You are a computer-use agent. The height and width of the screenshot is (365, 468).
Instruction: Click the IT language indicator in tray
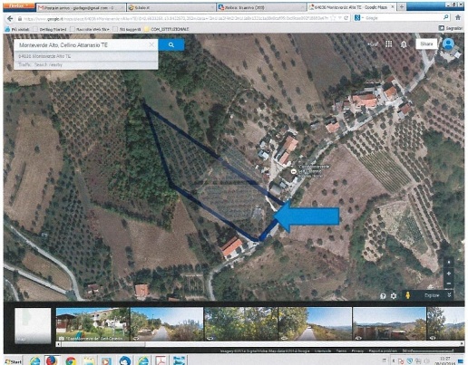click(x=384, y=360)
